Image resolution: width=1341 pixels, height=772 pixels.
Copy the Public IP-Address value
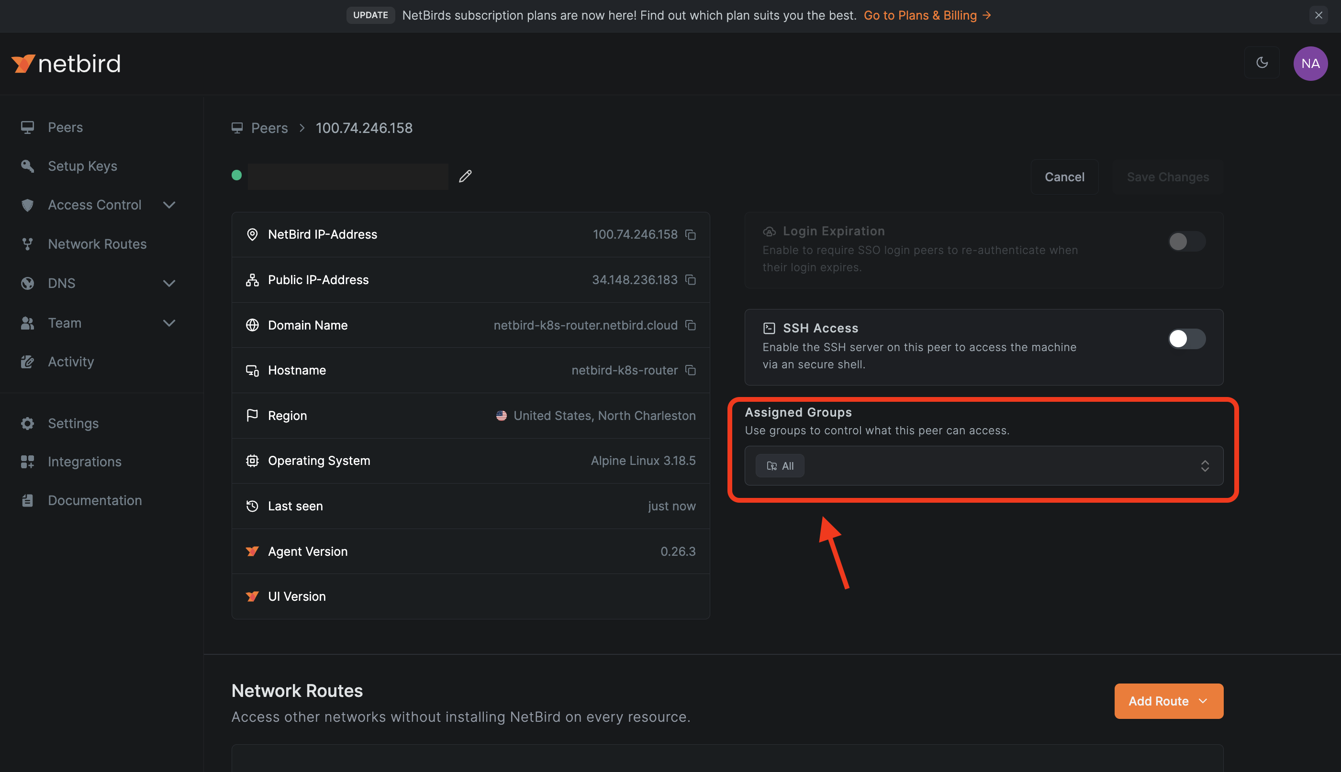click(690, 279)
